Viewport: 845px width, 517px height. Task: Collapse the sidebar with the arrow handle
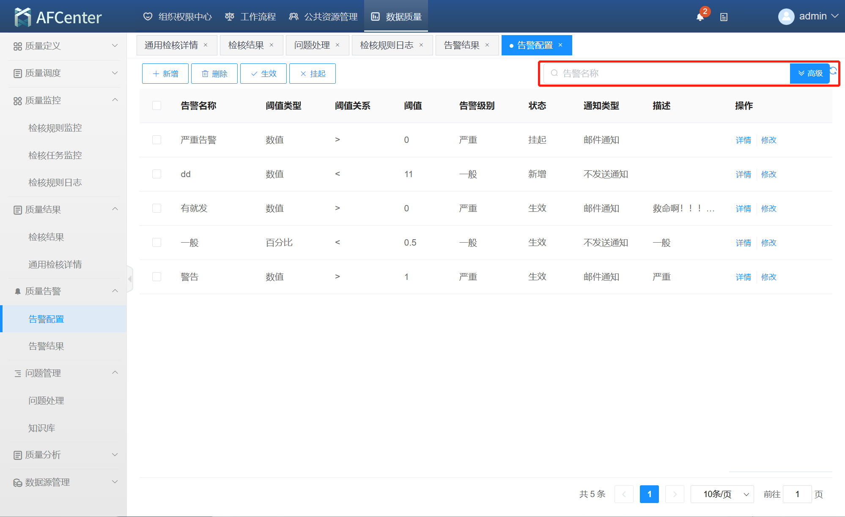coord(130,279)
